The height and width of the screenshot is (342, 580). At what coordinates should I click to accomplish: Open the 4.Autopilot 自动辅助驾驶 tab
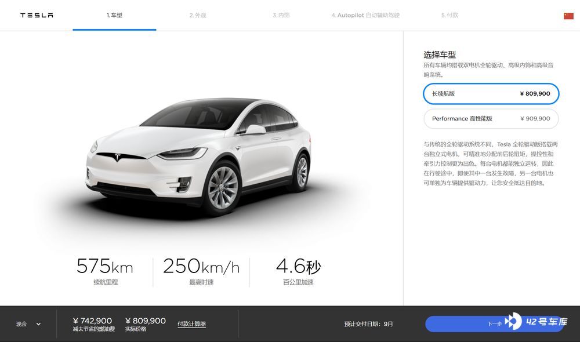(365, 15)
